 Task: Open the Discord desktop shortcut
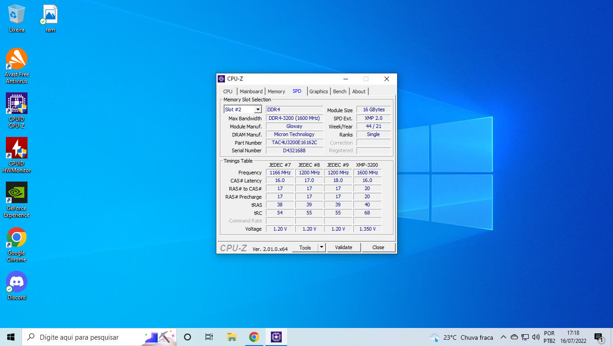pyautogui.click(x=17, y=286)
